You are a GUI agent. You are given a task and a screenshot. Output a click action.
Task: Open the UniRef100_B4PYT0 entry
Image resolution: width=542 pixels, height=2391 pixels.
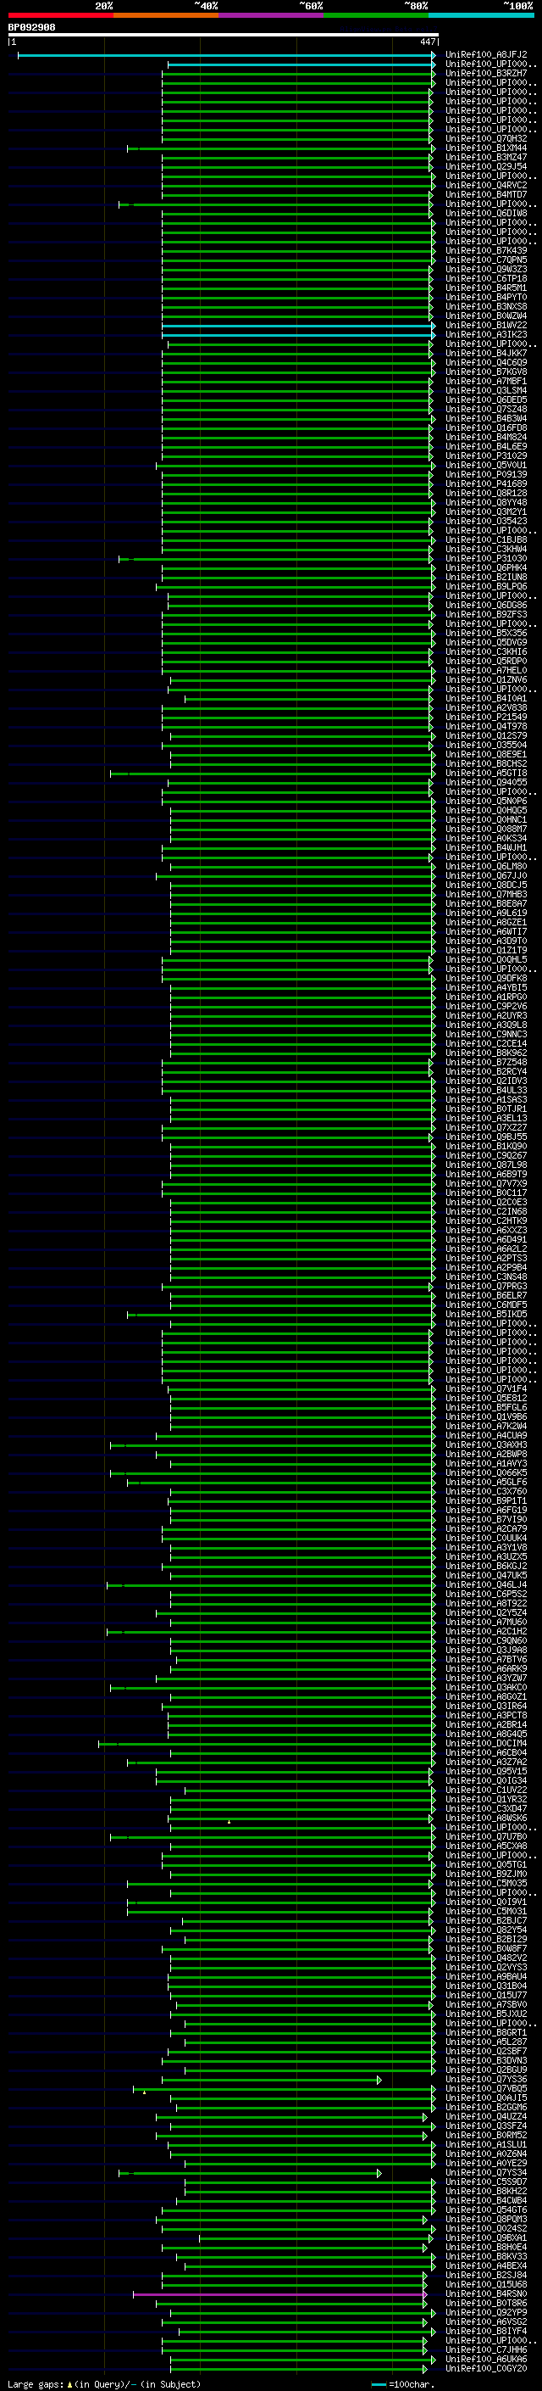(x=486, y=298)
